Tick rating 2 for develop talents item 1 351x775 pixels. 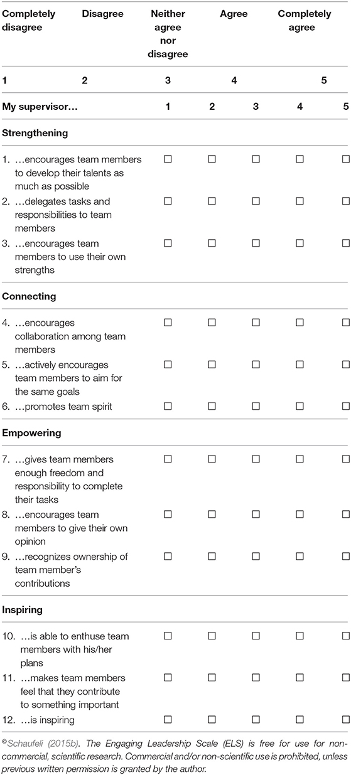tap(212, 159)
